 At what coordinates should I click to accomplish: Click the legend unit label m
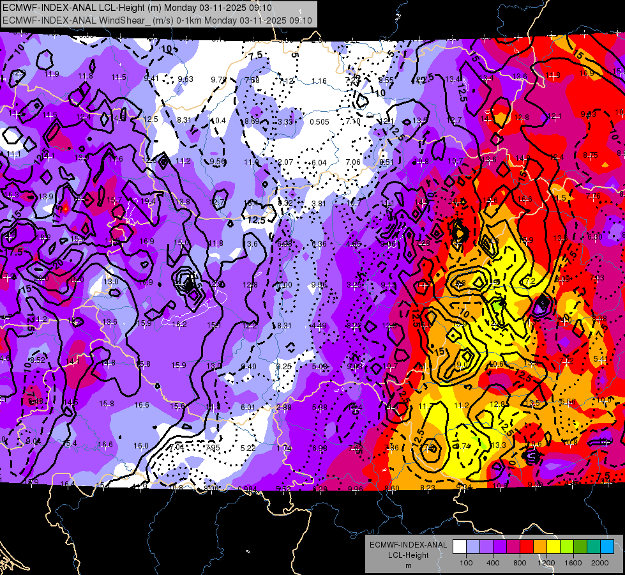[x=408, y=565]
